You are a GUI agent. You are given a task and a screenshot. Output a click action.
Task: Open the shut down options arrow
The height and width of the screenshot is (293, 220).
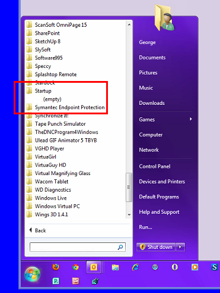180,247
